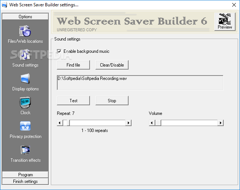The height and width of the screenshot is (190, 240).
Task: Switch to the Options section tab
Action: 25,17
